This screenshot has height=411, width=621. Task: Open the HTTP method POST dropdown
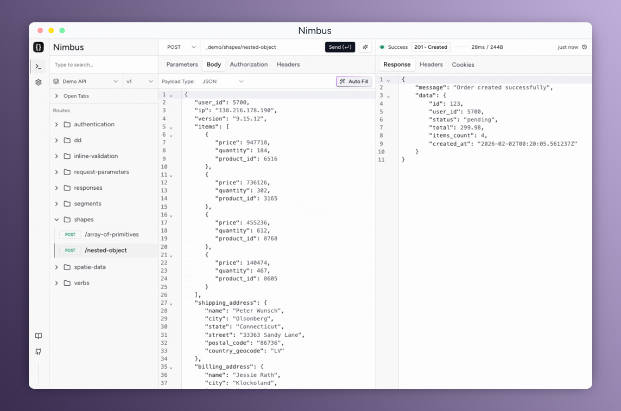click(x=181, y=47)
